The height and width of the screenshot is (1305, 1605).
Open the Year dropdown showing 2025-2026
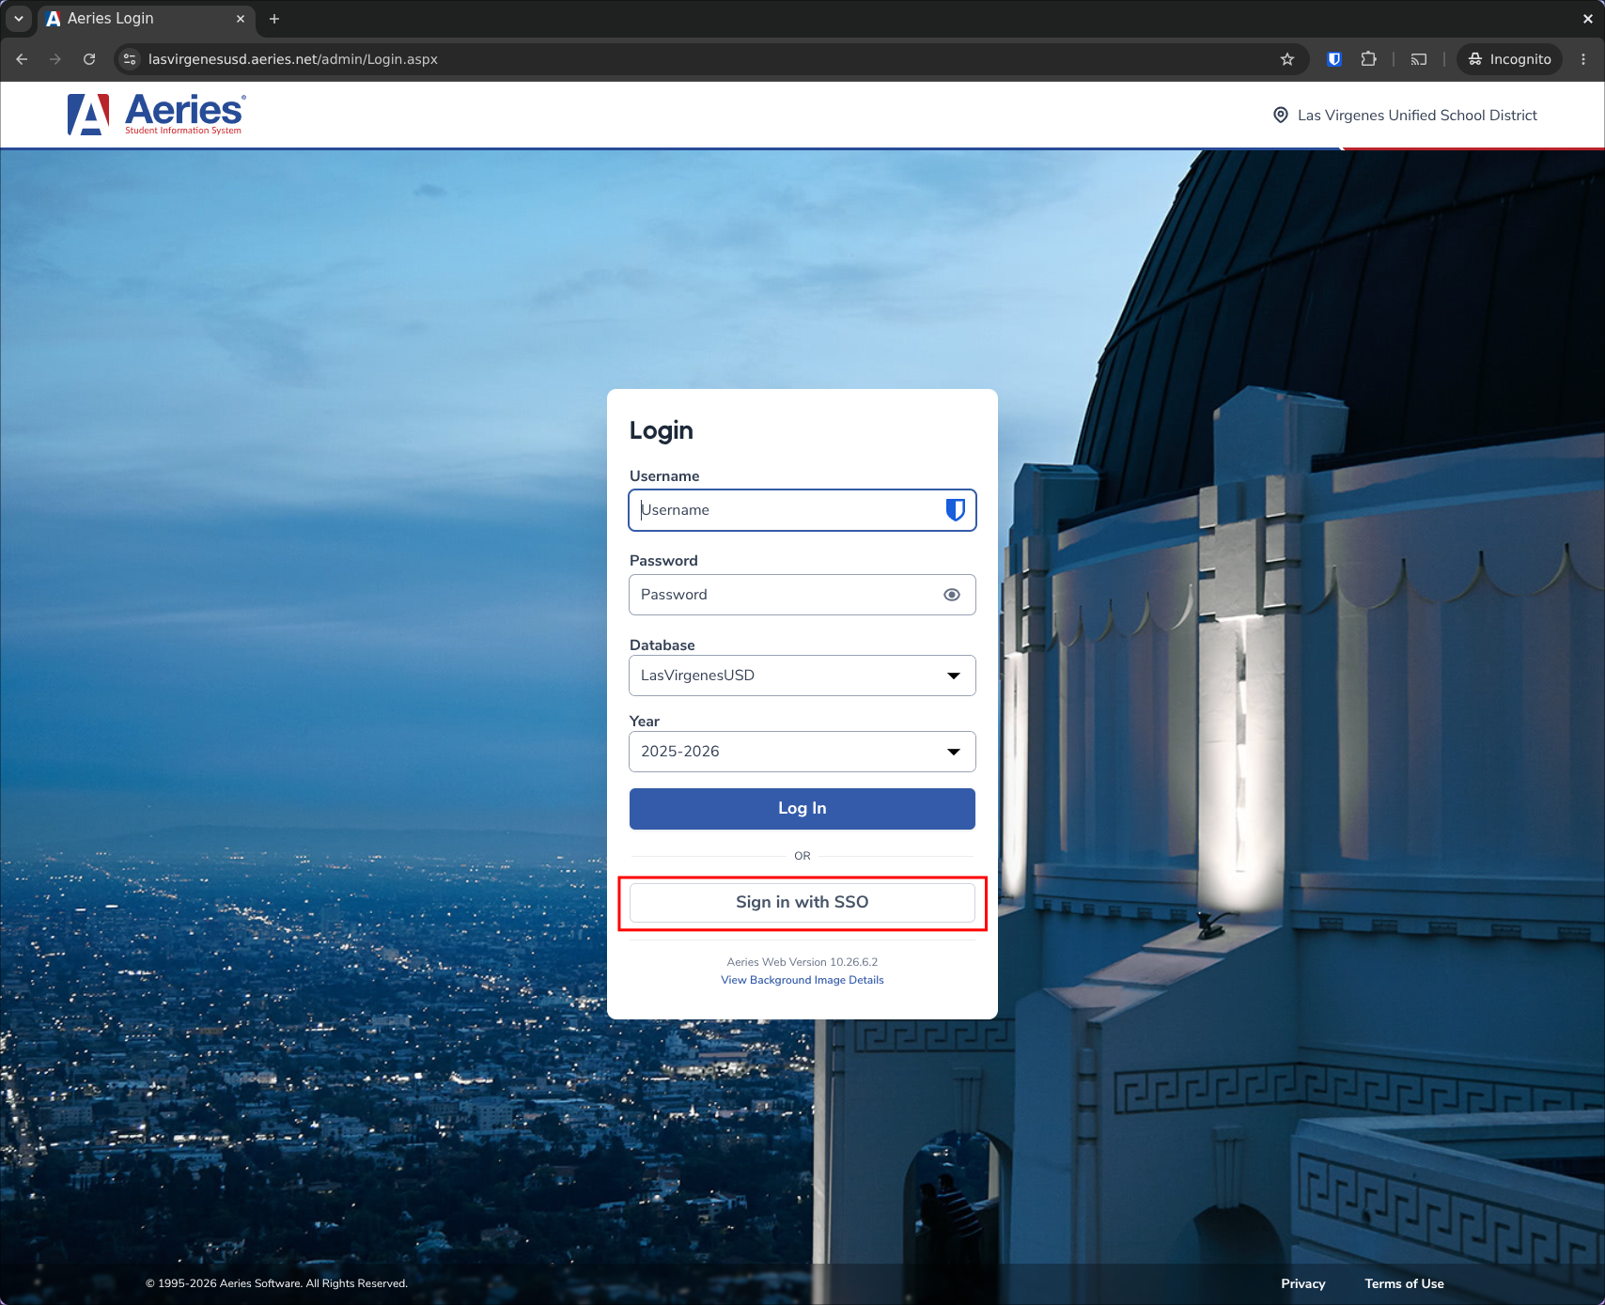pos(802,752)
